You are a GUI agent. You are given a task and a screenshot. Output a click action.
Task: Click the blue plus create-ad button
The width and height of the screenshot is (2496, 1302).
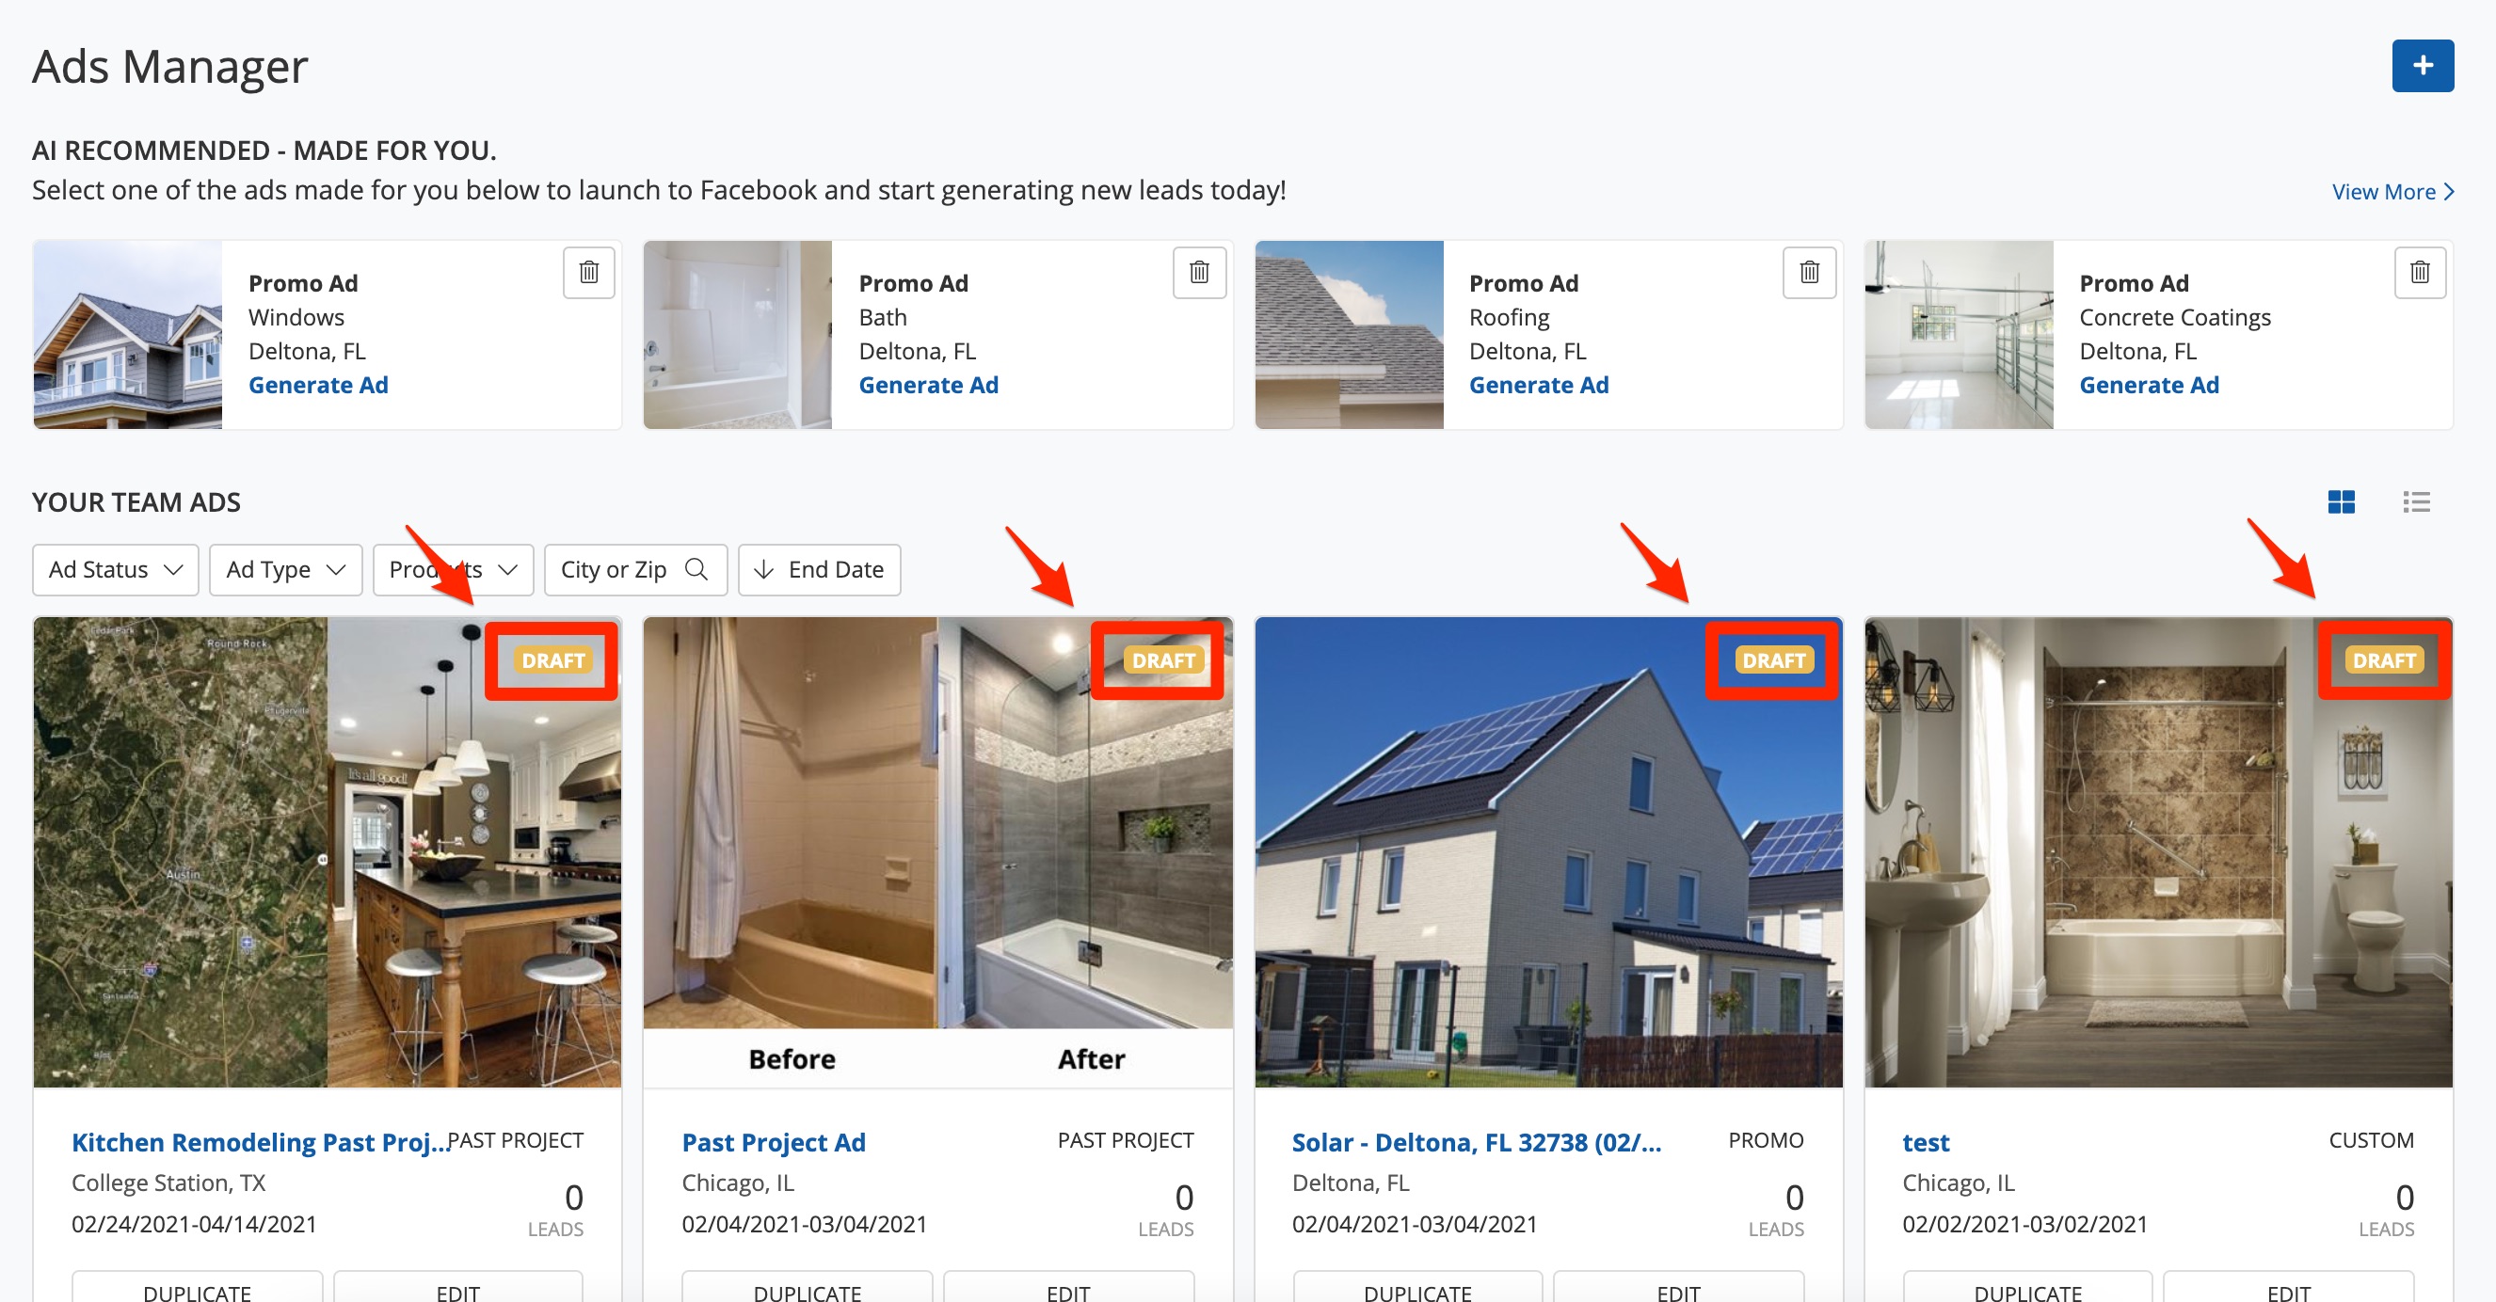[x=2422, y=66]
